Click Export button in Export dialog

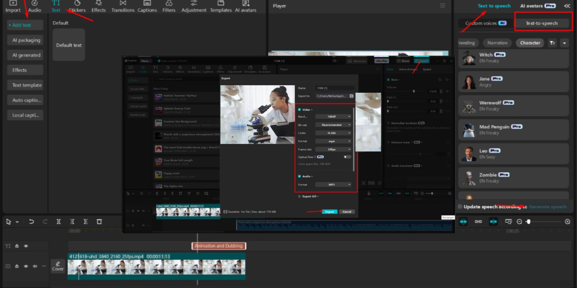point(329,212)
